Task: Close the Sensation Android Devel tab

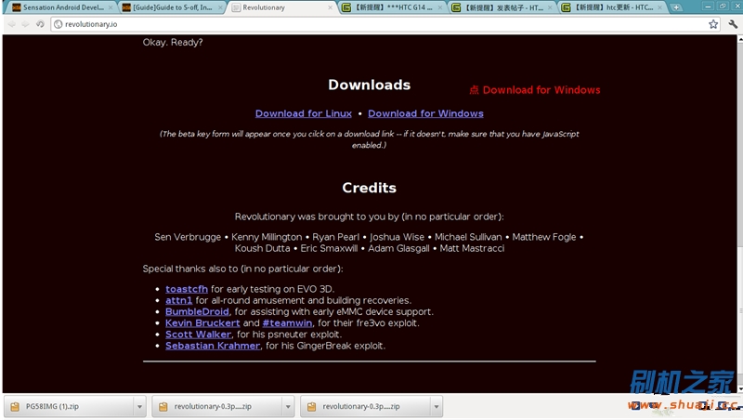Action: click(111, 7)
